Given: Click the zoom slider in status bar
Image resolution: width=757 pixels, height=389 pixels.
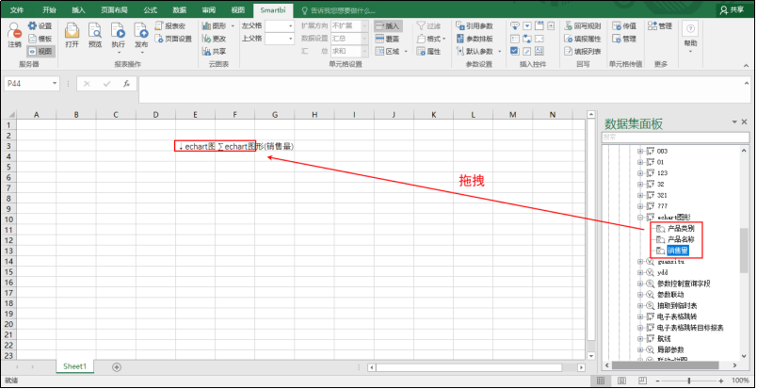Looking at the screenshot, I should [x=688, y=381].
